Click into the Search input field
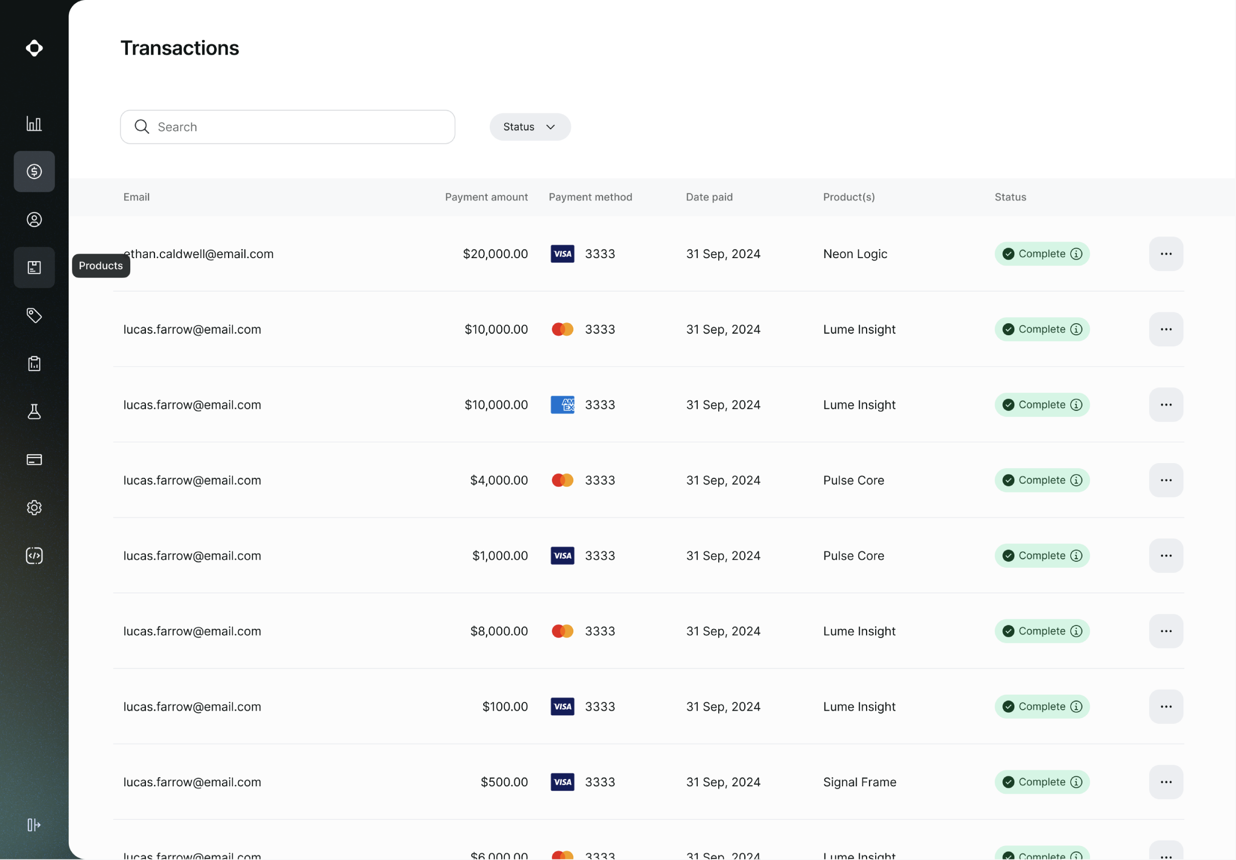 (x=288, y=127)
